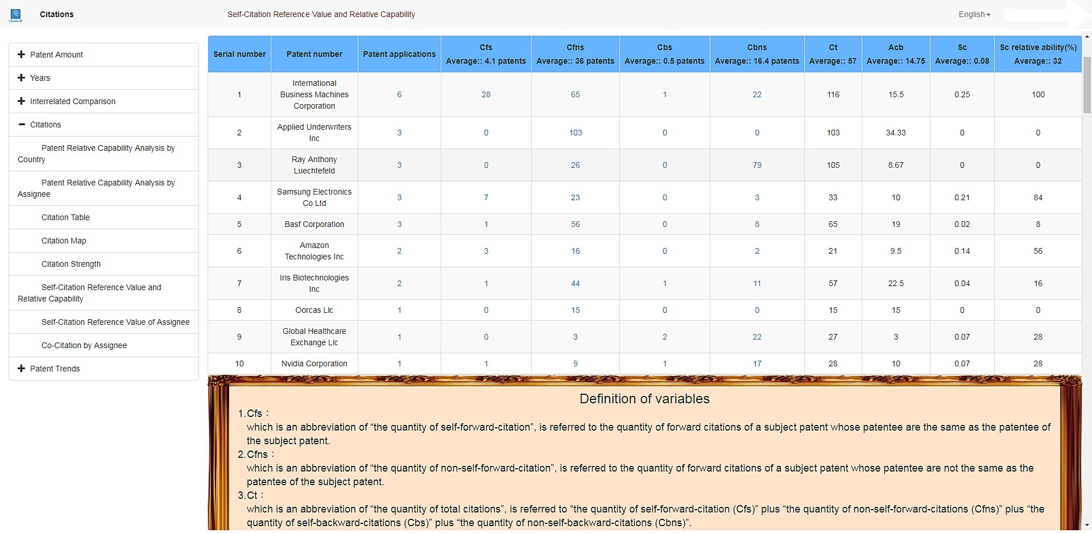Open Ray Anthony Luechtefeld Cbns value 79

[x=757, y=165]
